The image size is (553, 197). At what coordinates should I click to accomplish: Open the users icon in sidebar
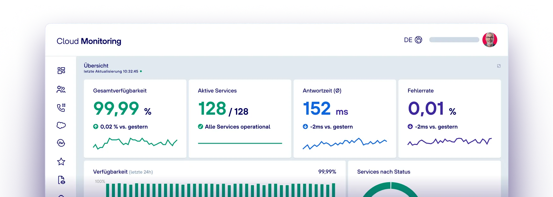click(61, 89)
